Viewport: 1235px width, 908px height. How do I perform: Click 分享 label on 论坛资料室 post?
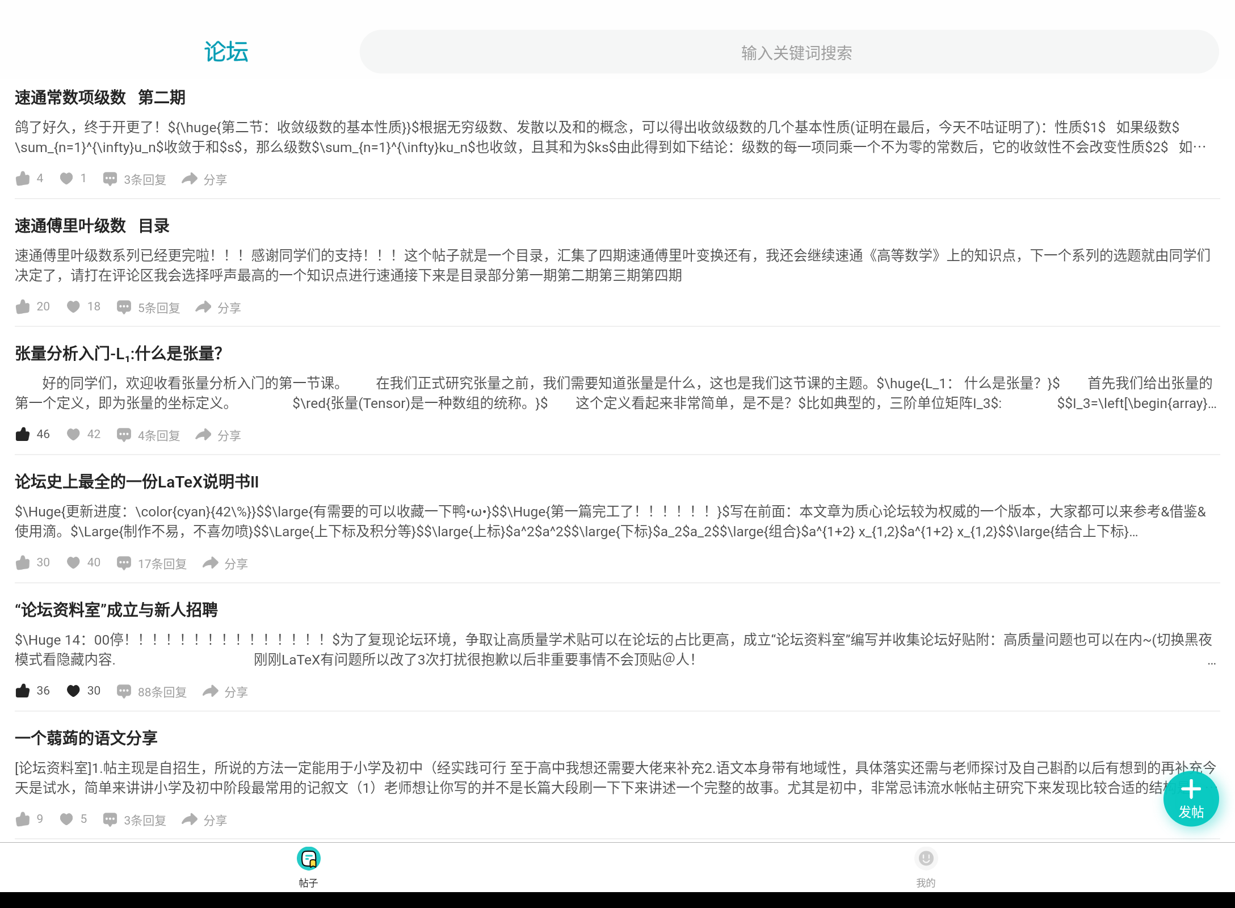coord(236,692)
